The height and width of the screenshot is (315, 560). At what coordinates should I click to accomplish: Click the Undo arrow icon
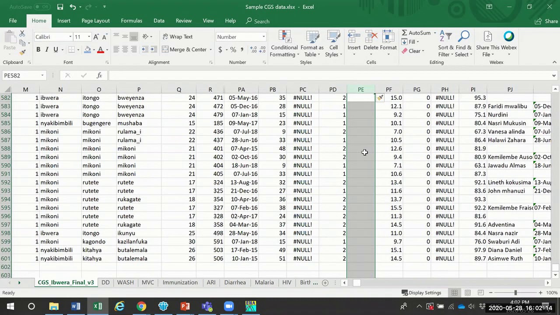tap(73, 7)
